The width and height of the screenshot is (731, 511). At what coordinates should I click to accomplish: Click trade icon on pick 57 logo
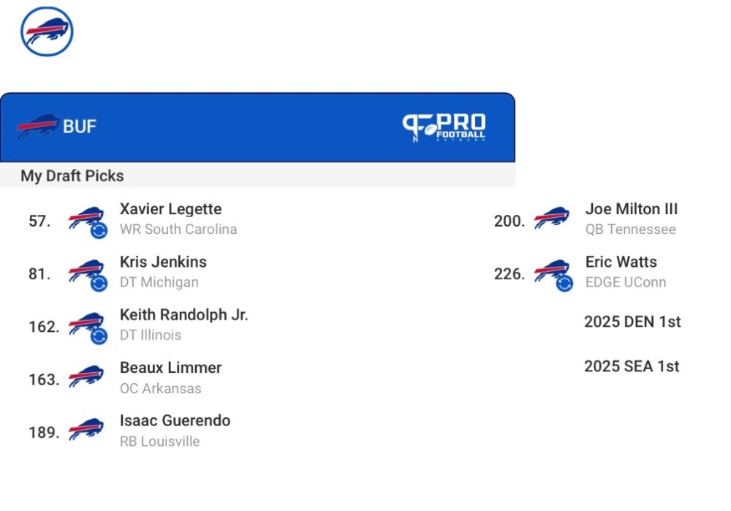(x=99, y=230)
